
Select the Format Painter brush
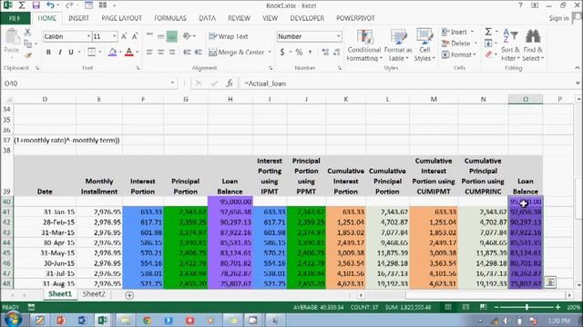point(27,55)
